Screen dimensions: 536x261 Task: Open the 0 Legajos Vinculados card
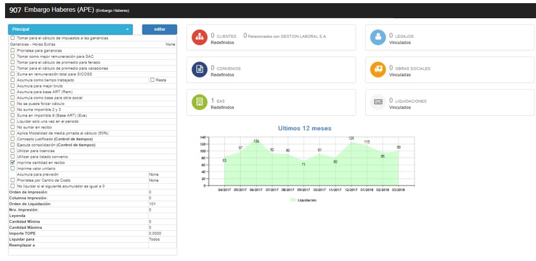tap(450, 37)
